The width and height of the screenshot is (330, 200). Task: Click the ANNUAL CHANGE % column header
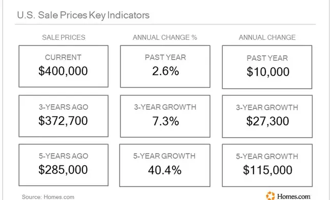165,37
